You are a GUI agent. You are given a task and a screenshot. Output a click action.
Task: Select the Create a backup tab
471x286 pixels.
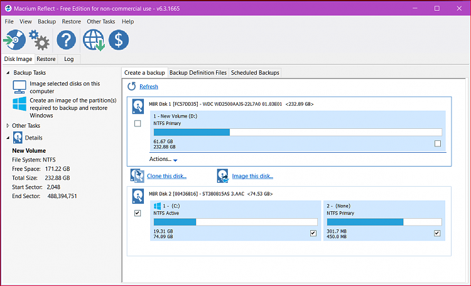[x=144, y=73]
